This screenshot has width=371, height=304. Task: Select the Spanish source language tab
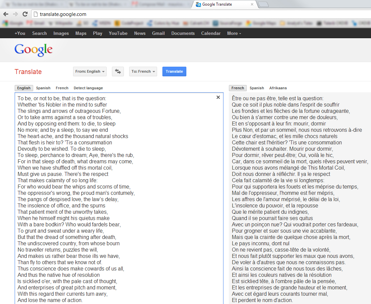43,88
